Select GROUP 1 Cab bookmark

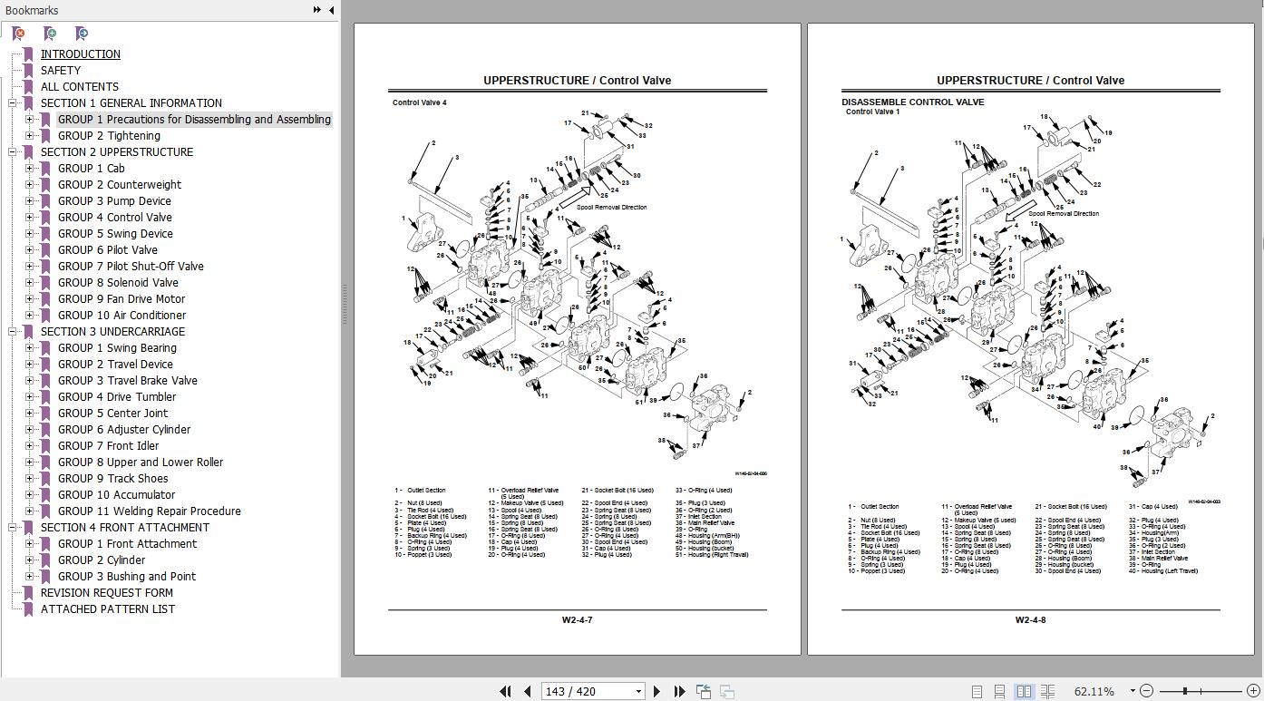92,168
